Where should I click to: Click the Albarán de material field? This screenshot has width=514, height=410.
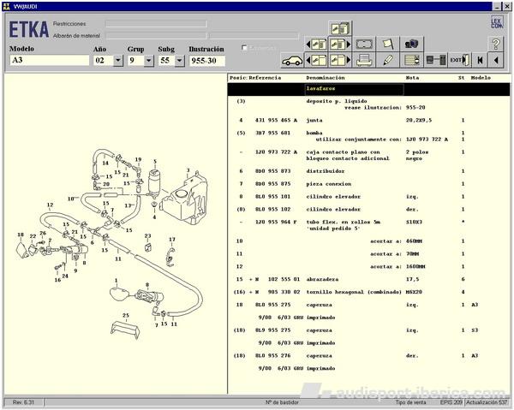tap(156, 36)
